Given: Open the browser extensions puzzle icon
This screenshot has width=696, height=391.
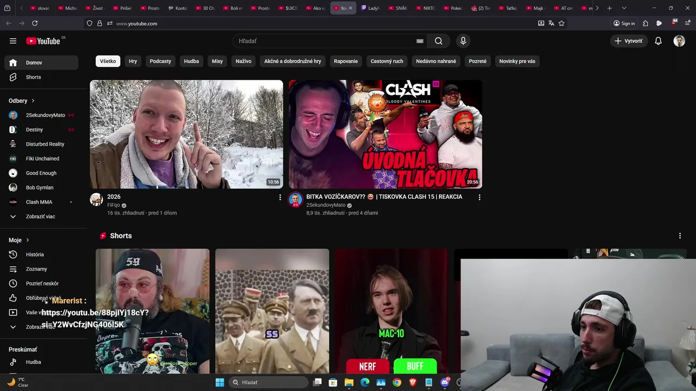Looking at the screenshot, I should click(645, 23).
